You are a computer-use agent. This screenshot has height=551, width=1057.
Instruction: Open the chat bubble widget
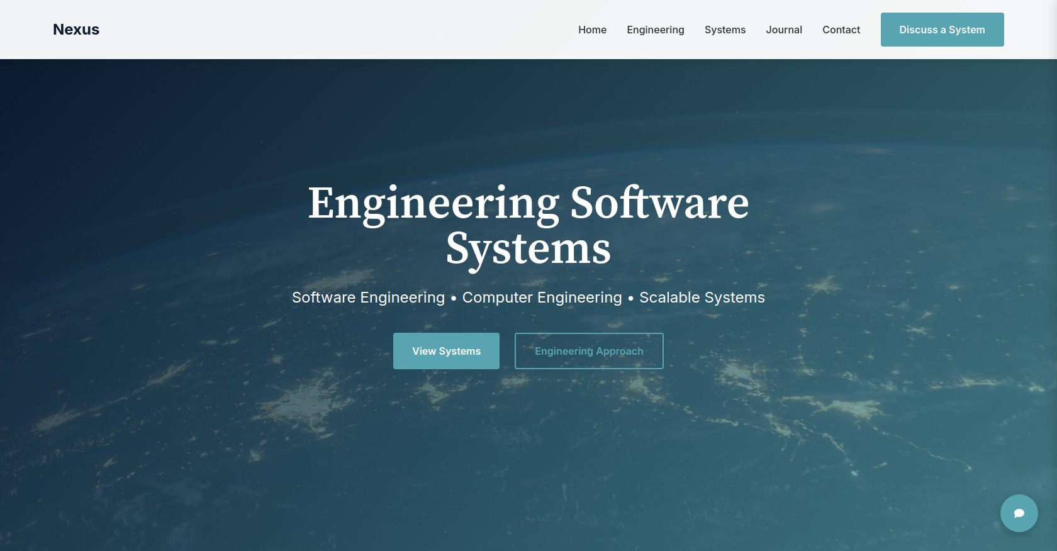tap(1019, 513)
